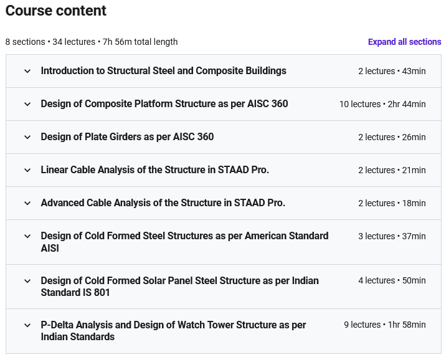The width and height of the screenshot is (446, 357).
Task: Click the 10 lectures 2hr 44min label
Action: (x=382, y=104)
